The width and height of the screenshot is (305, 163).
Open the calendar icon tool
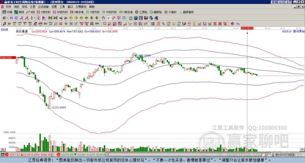131,18
